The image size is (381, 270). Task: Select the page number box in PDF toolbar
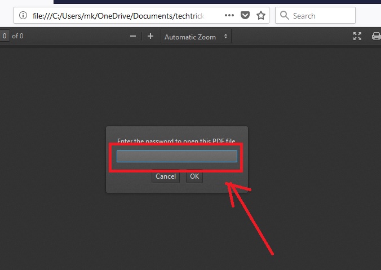coord(5,36)
